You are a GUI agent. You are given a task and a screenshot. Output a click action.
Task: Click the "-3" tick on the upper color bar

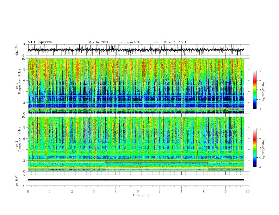(x=260, y=71)
